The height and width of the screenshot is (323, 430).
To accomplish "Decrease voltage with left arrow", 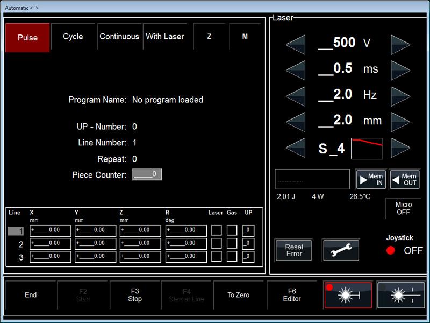I will (x=296, y=44).
